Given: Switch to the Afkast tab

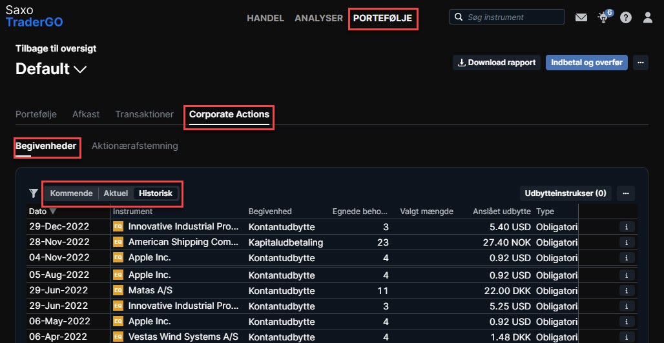Looking at the screenshot, I should [86, 114].
